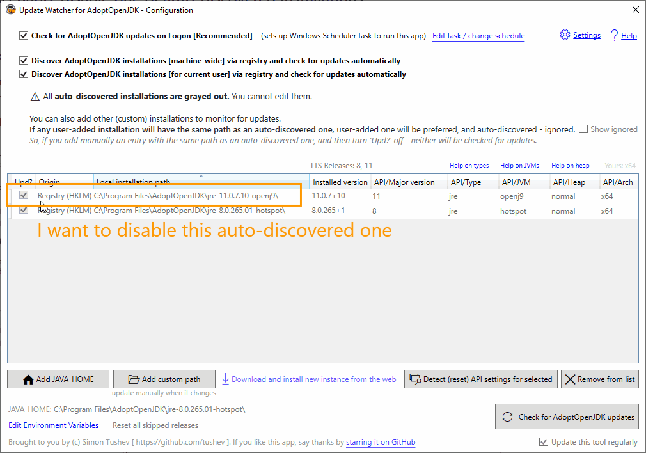
Task: Toggle Update this tool regularly checkbox
Action: 544,442
